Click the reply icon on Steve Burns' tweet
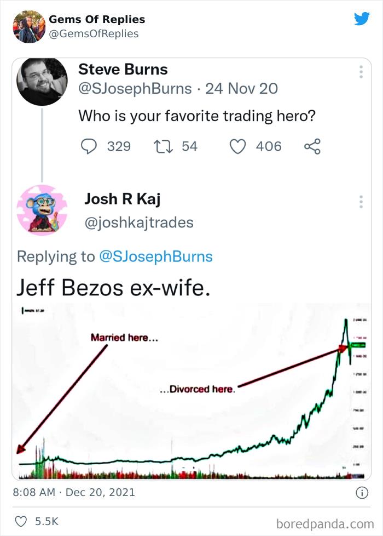 pos(89,146)
